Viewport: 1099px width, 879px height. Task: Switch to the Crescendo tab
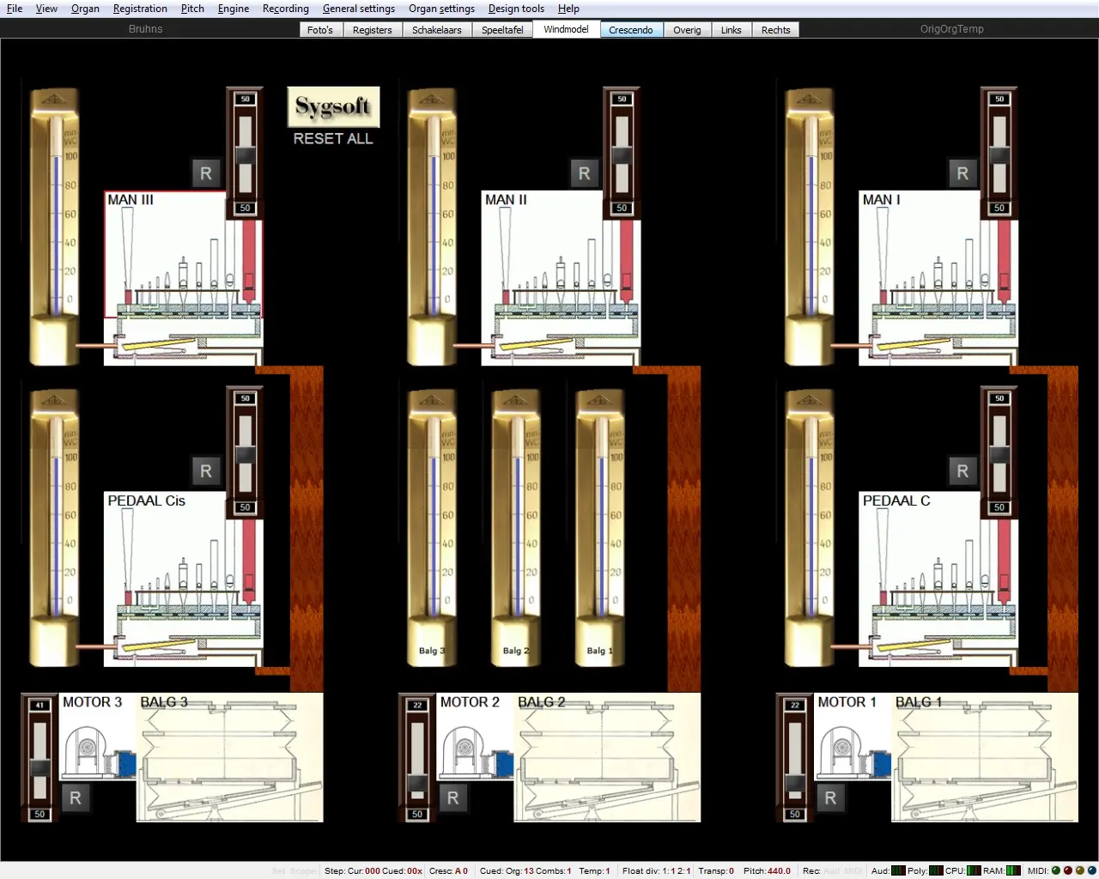(x=630, y=30)
